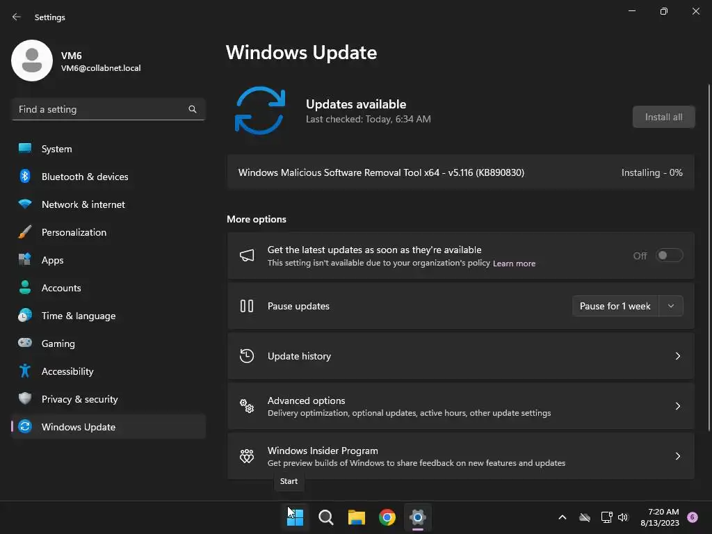
Task: Click the Find a setting search field
Action: pyautogui.click(x=108, y=109)
